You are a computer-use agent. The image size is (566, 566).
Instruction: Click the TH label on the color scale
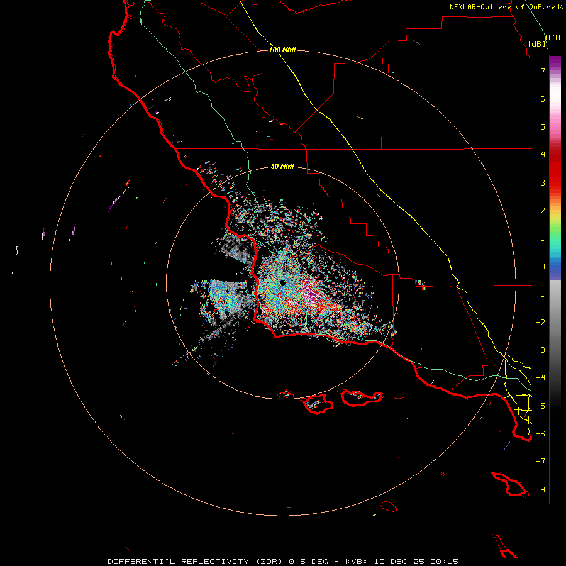[540, 490]
